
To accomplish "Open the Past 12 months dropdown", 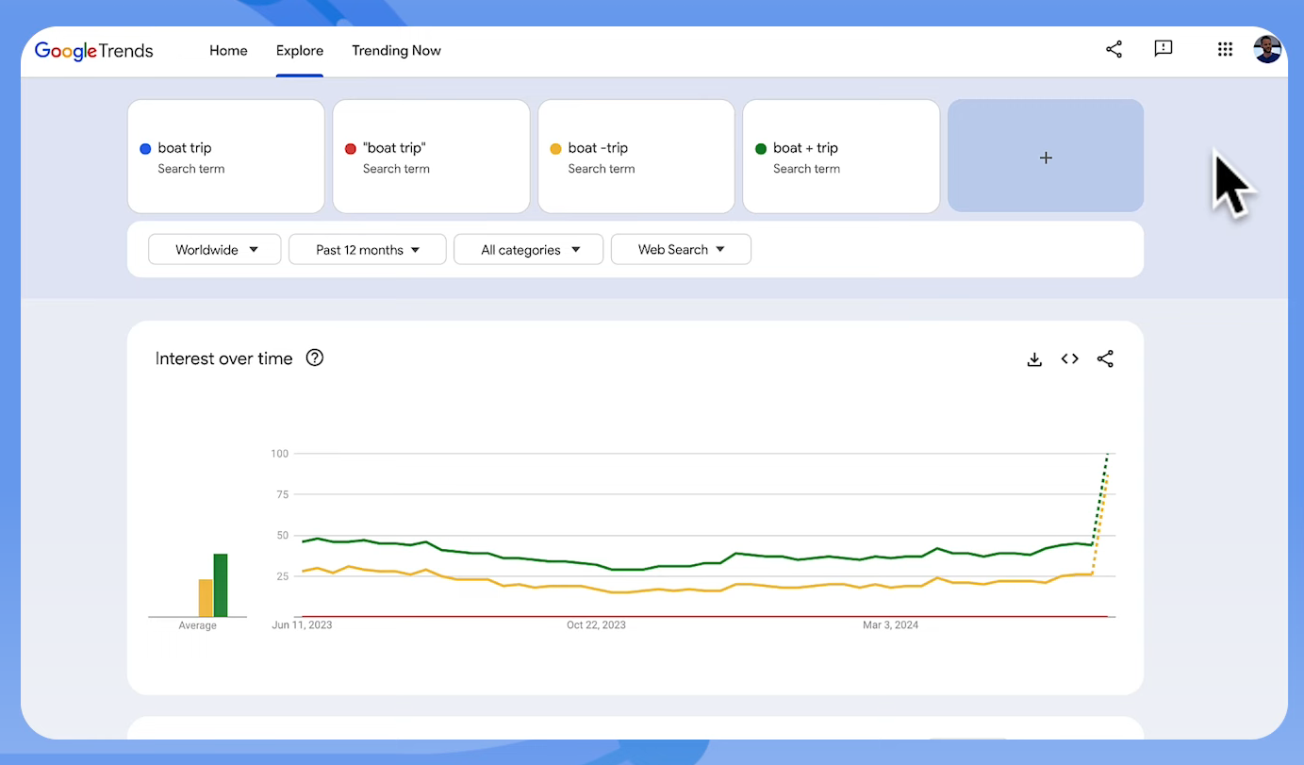I will click(x=368, y=250).
